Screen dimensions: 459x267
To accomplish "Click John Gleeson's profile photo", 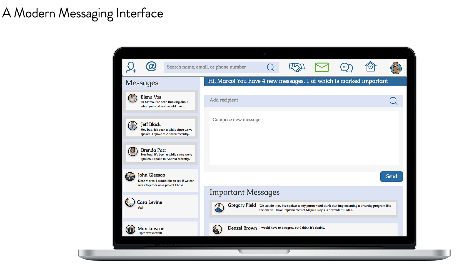I will coord(130,177).
